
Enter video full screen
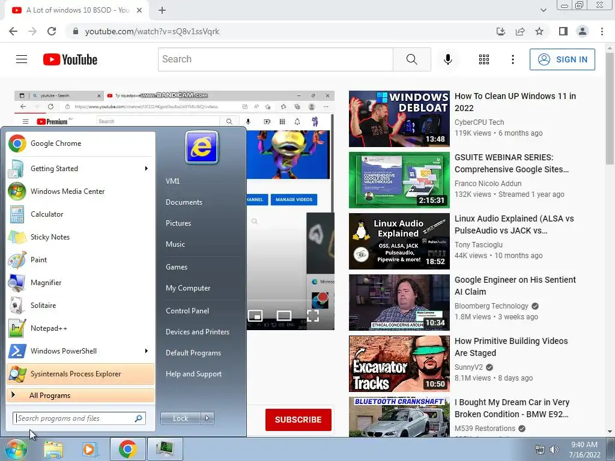(312, 315)
